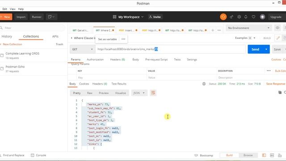Image resolution: width=286 pixels, height=161 pixels.
Task: Click the new window icon dropdown
Action: tap(51, 17)
